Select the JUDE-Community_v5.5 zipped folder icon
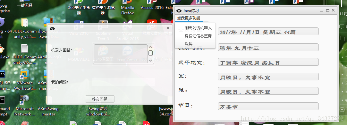This screenshot has width=347, height=125. click(x=25, y=29)
